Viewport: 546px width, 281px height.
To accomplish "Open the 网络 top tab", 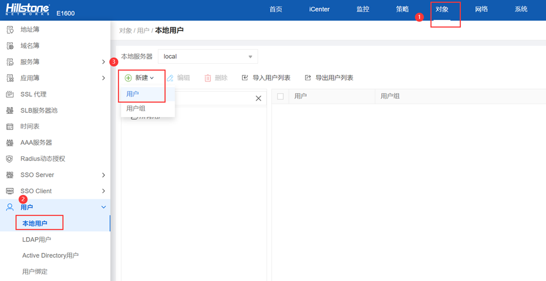I will coord(481,9).
